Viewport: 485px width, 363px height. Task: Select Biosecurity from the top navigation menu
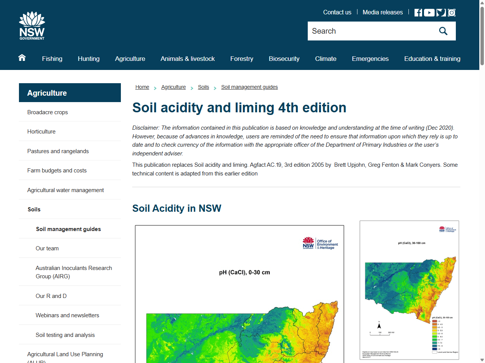284,59
